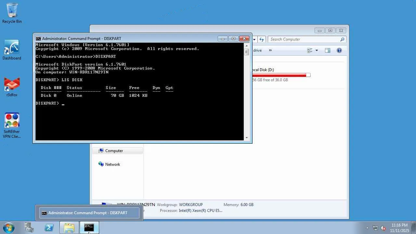
Task: Select the Dashboard desktop shortcut
Action: (12, 50)
